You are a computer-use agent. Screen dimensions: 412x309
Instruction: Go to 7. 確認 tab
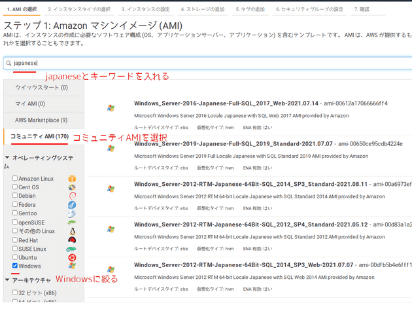pyautogui.click(x=362, y=9)
